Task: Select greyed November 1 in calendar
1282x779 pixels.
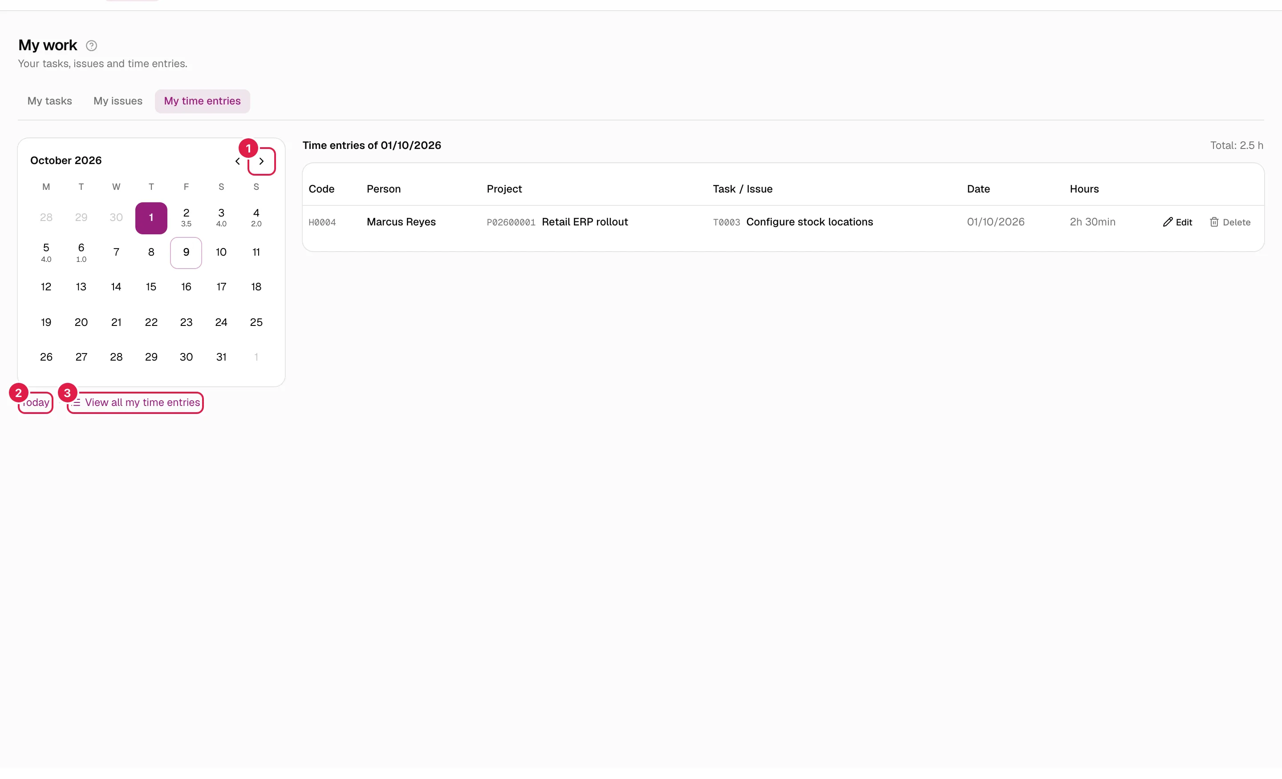Action: point(256,357)
